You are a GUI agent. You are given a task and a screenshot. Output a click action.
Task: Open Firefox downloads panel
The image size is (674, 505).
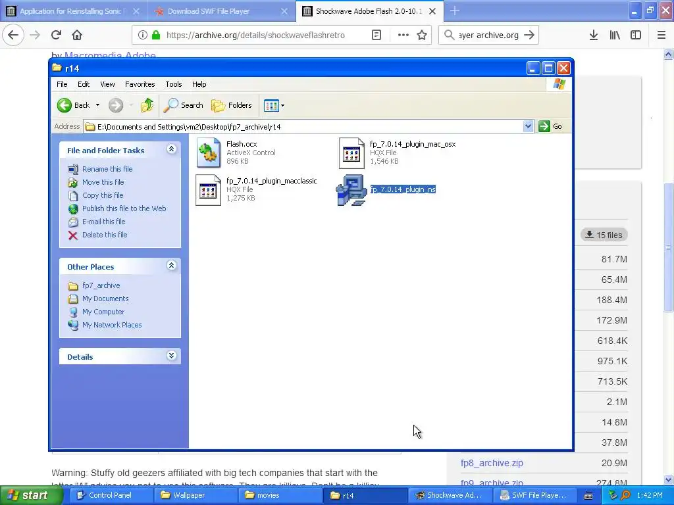[x=594, y=36]
